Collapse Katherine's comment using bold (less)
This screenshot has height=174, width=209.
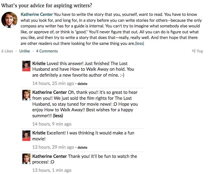point(58,116)
